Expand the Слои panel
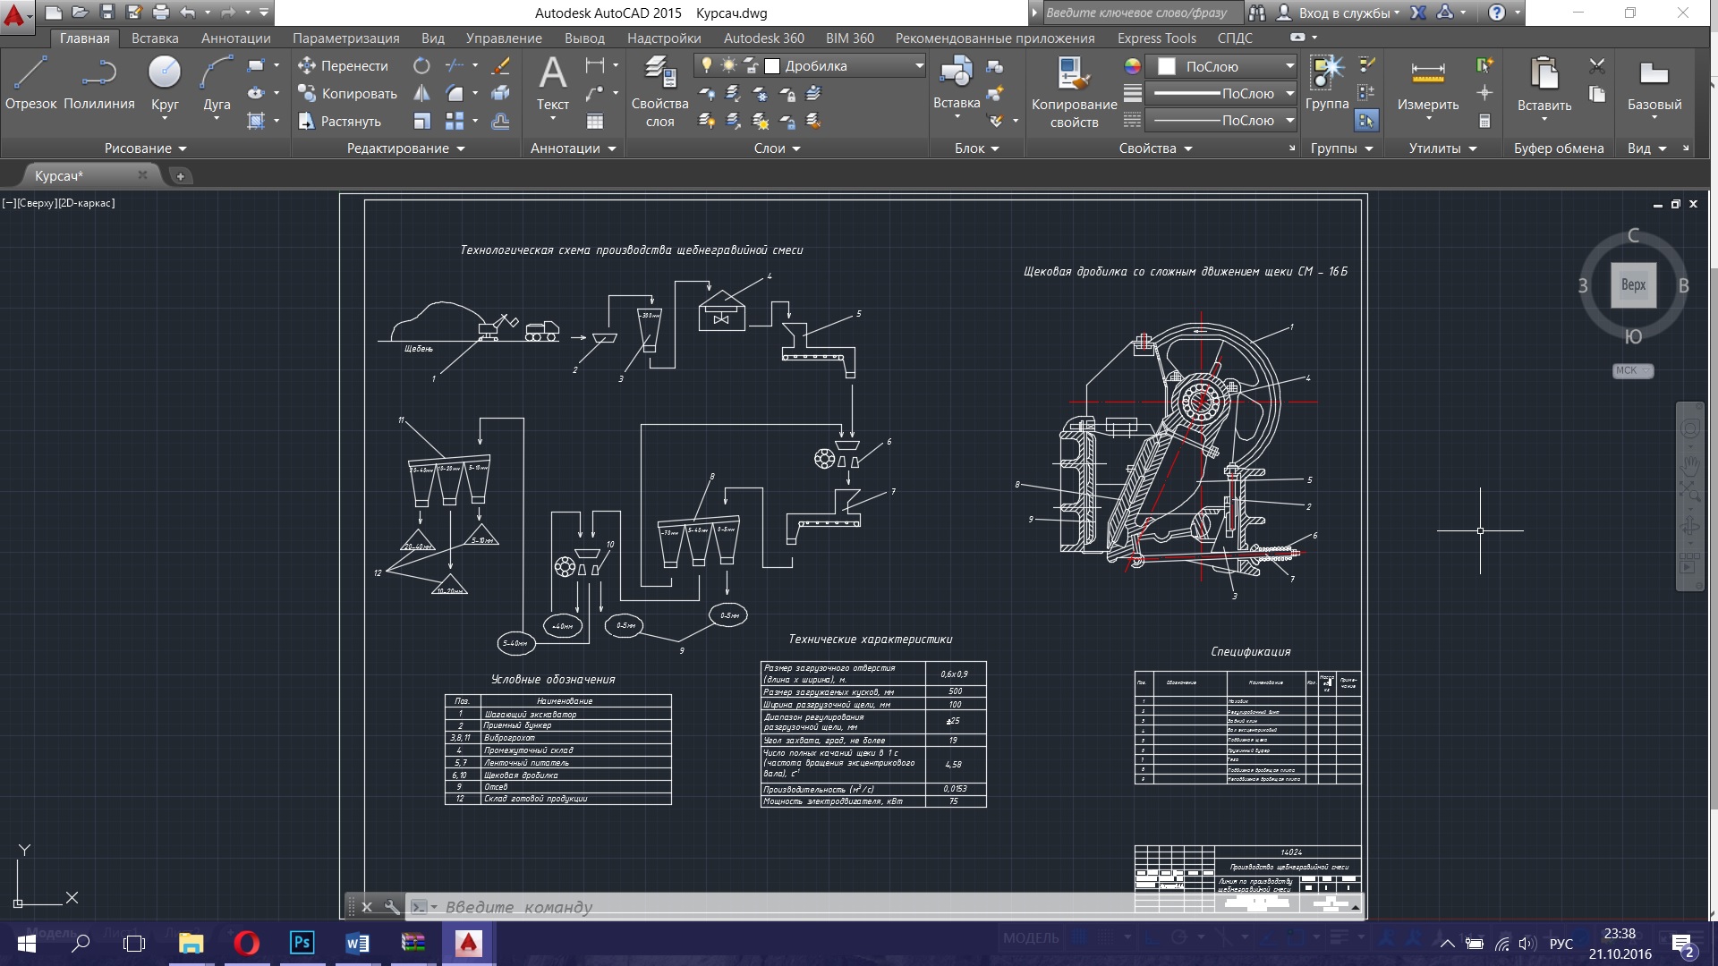 click(777, 148)
